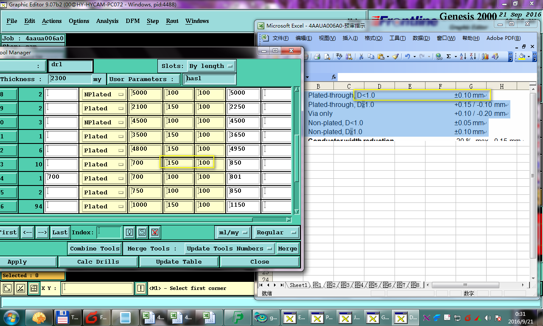Open the ml/my units dropdown
This screenshot has width=543, height=326.
pos(232,232)
